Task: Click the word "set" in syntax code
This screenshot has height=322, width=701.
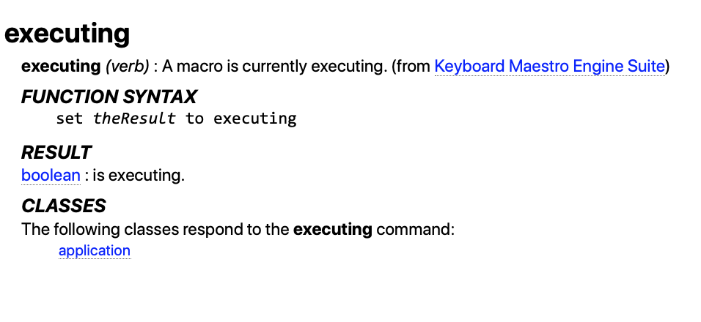Action: (x=70, y=119)
